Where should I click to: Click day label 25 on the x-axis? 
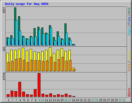(101, 100)
